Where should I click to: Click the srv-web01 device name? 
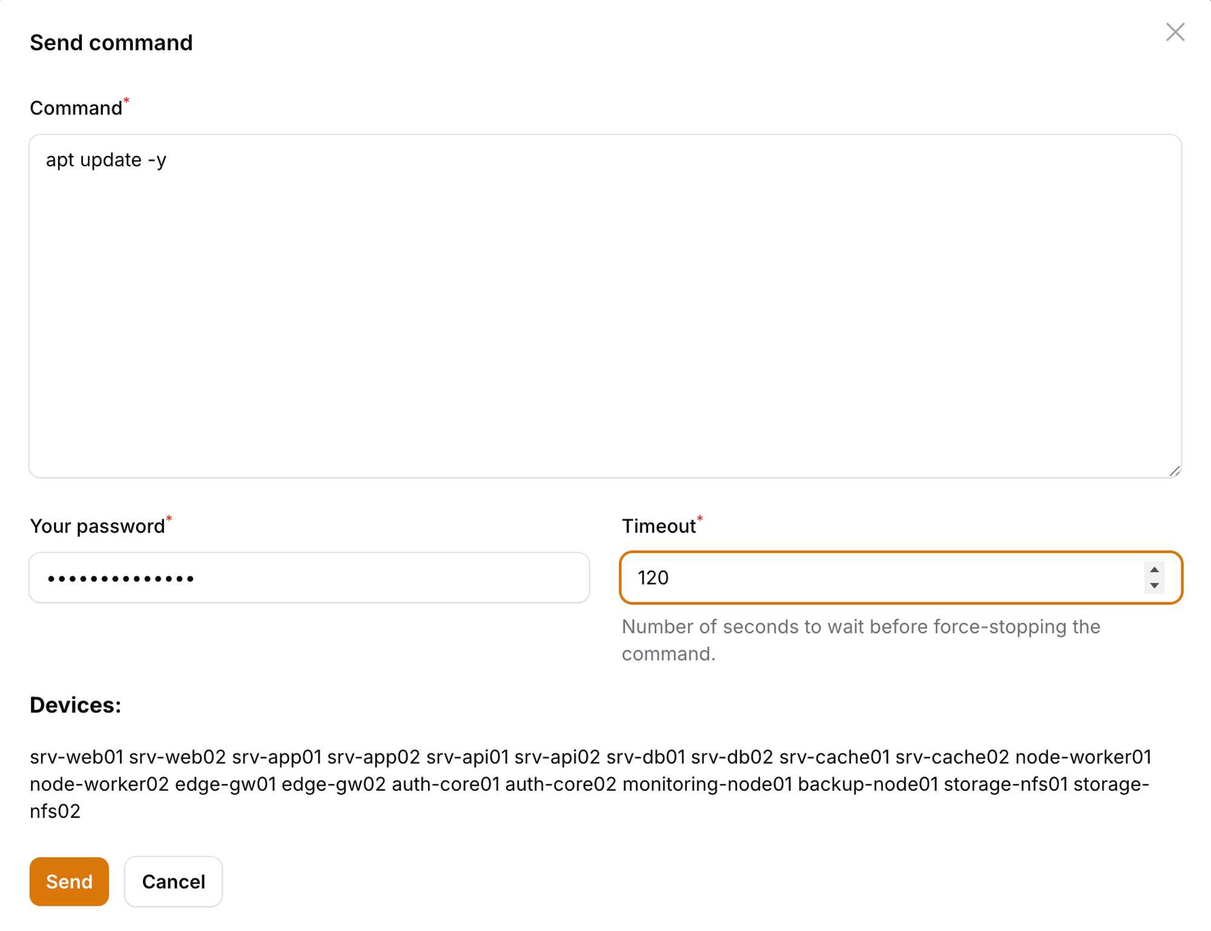[76, 757]
